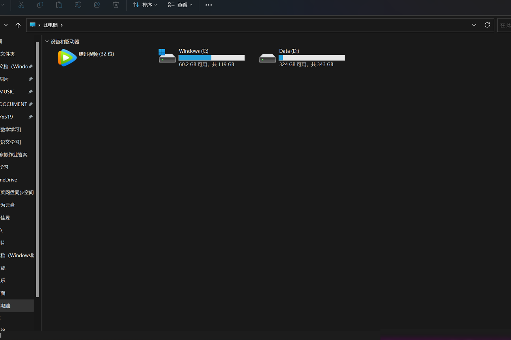
Task: Collapse the 设备和驱动器 group
Action: (47, 41)
